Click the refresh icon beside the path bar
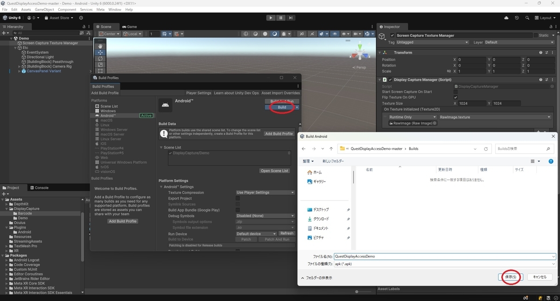This screenshot has width=560, height=301. (x=486, y=149)
